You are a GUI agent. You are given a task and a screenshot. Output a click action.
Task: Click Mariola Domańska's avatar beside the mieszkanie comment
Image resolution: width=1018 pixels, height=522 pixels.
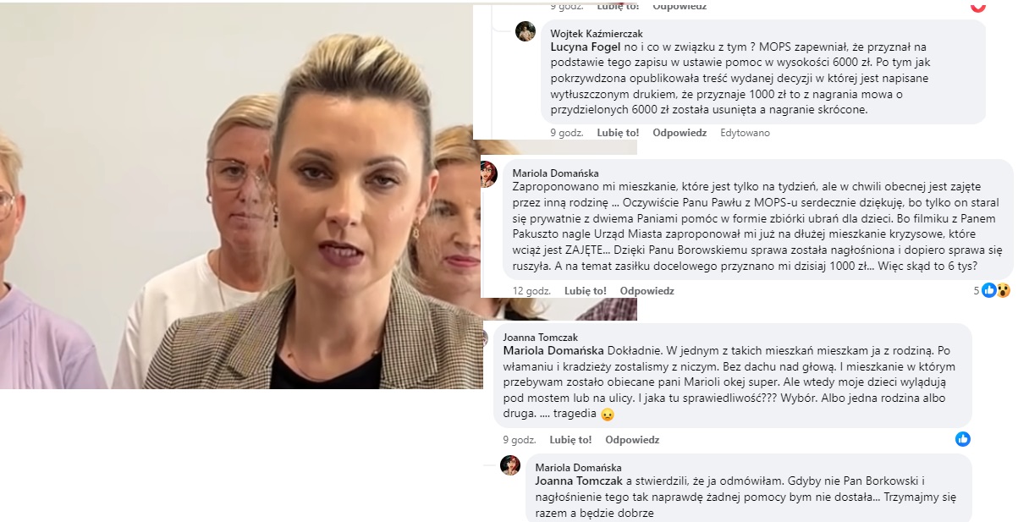[488, 174]
